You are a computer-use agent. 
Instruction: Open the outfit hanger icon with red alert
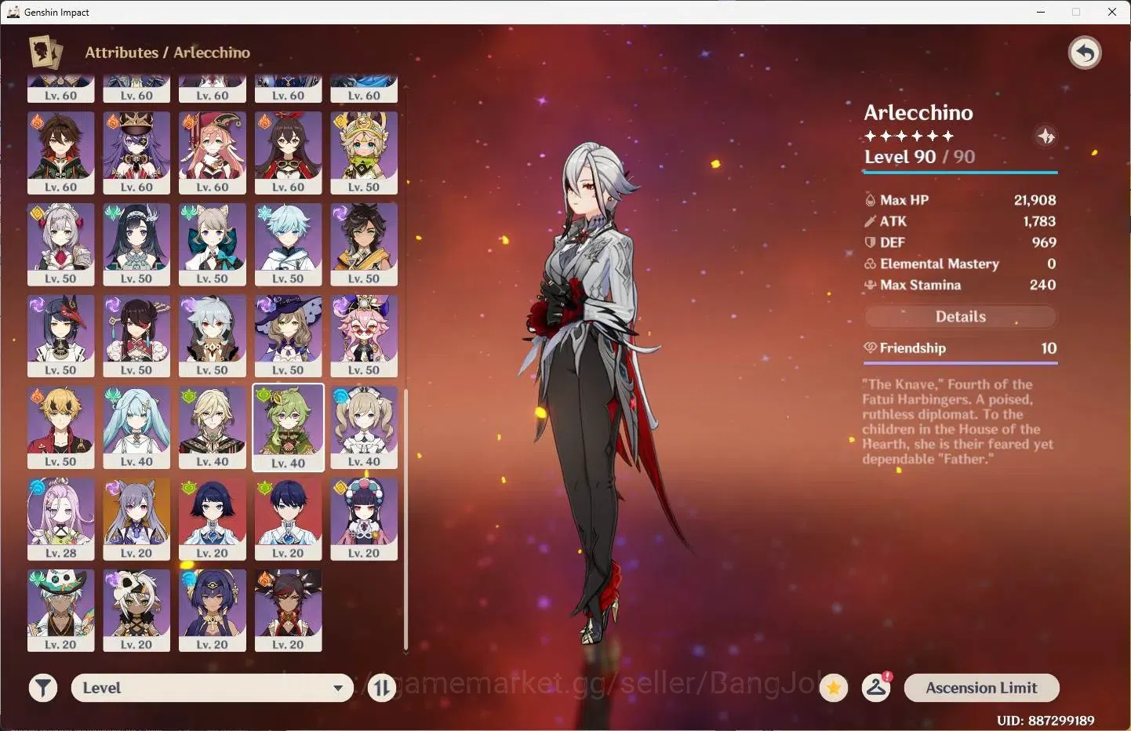(876, 688)
